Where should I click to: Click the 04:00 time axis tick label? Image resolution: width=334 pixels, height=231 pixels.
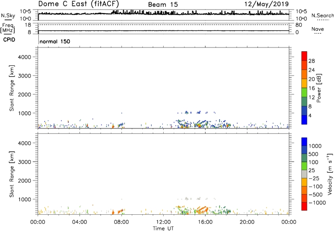pyautogui.click(x=79, y=222)
